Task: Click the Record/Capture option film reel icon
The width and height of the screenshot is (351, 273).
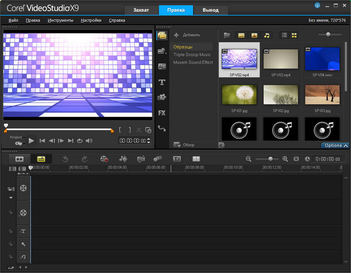Action: (x=104, y=158)
